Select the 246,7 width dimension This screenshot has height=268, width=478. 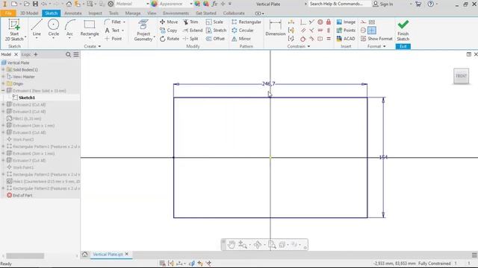tap(269, 83)
